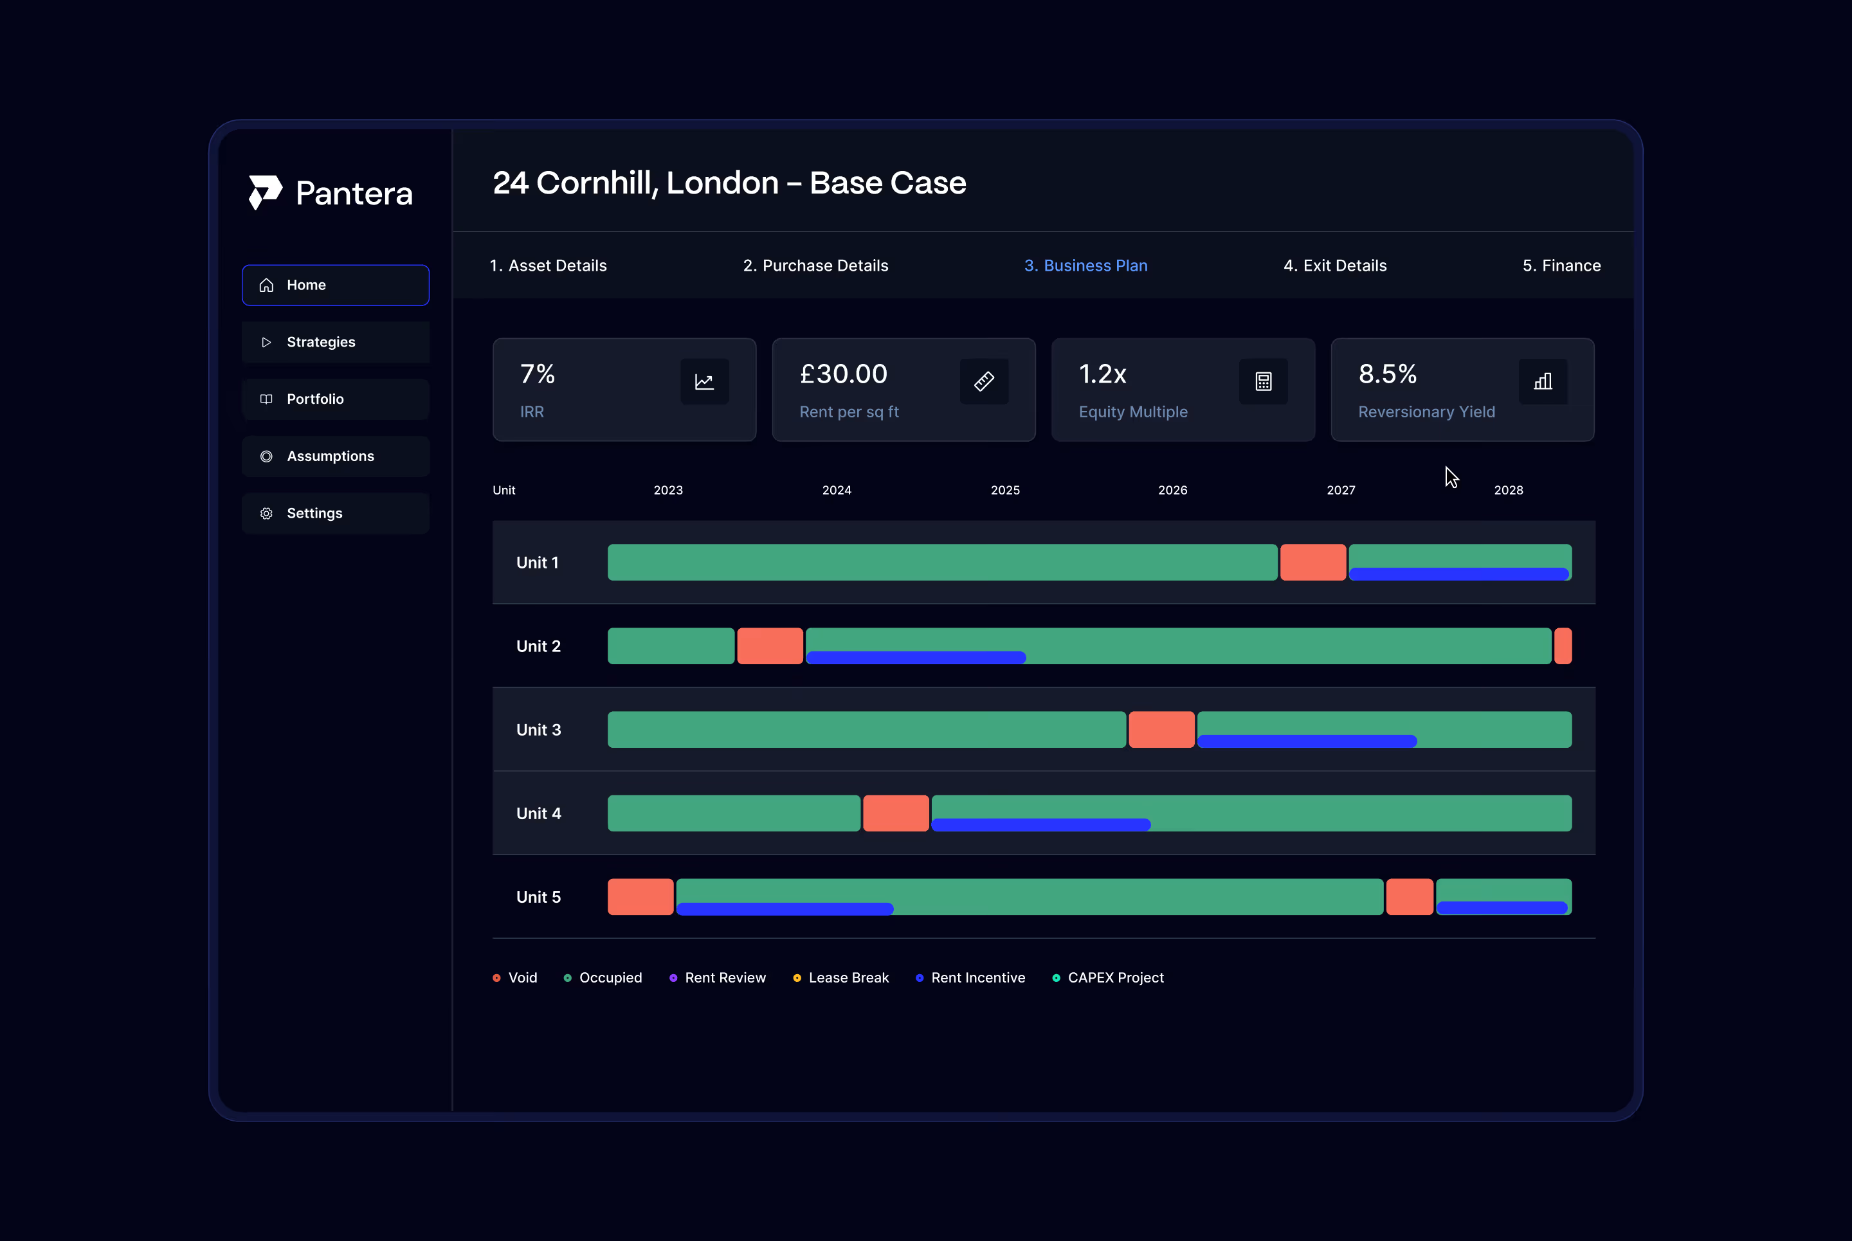The width and height of the screenshot is (1852, 1241).
Task: Click the gear icon beside Settings
Action: [267, 514]
